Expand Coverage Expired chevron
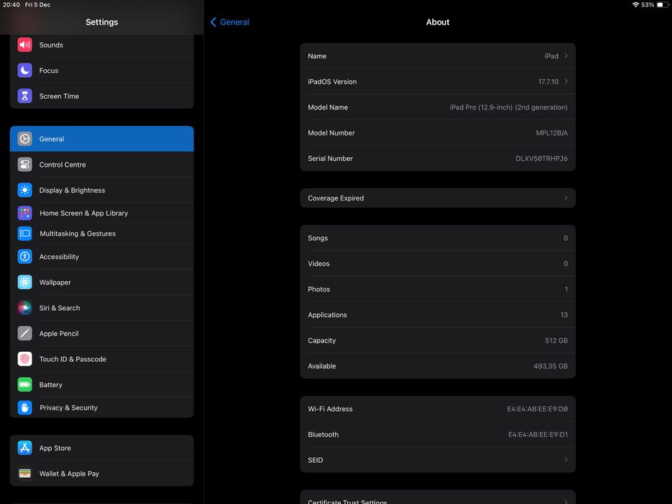 pos(566,198)
